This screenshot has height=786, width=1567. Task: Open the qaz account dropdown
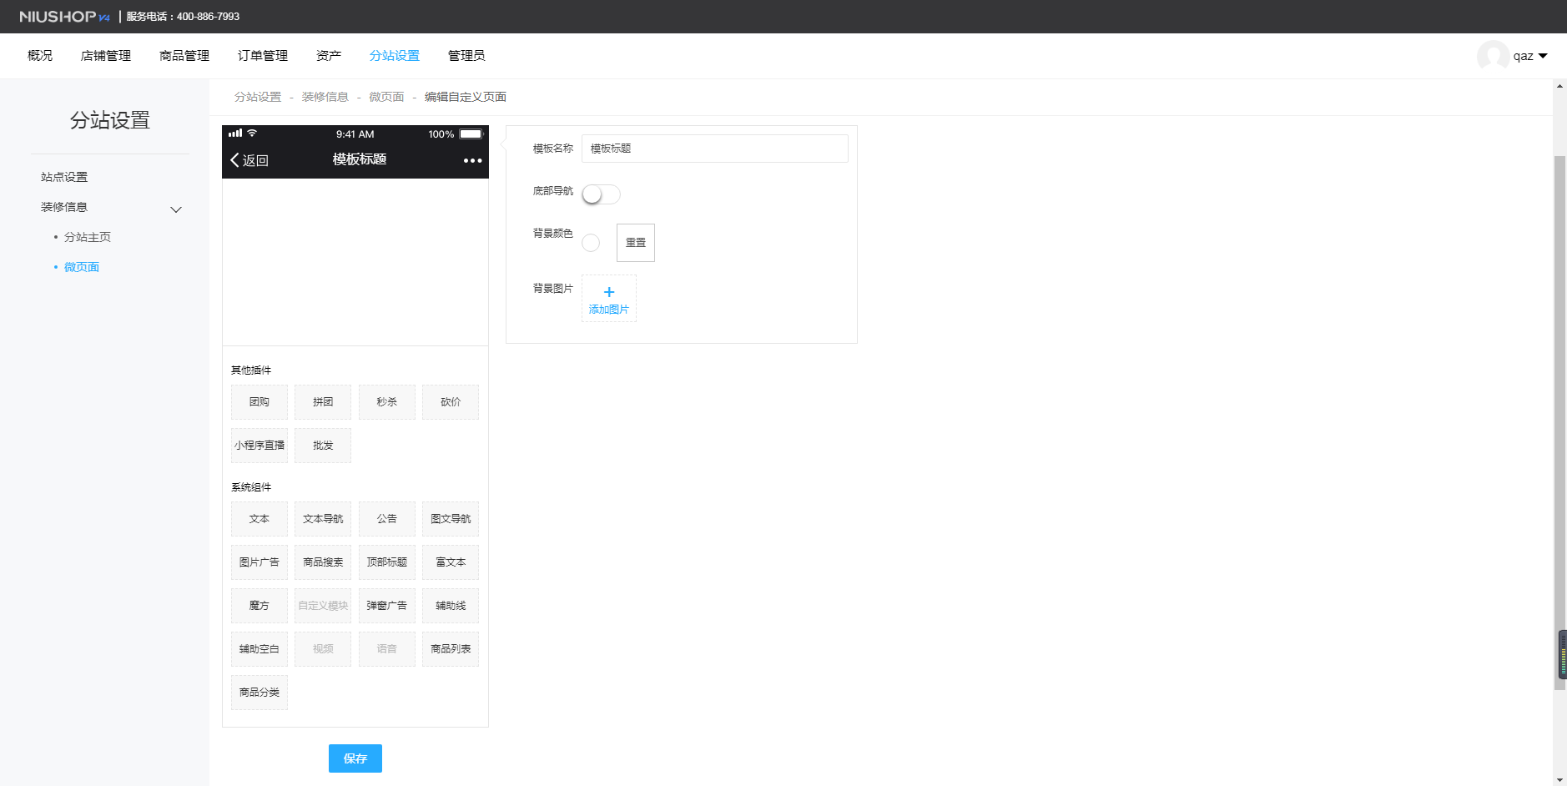tap(1530, 56)
